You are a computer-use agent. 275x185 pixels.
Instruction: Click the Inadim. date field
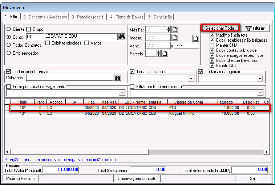[158, 37]
